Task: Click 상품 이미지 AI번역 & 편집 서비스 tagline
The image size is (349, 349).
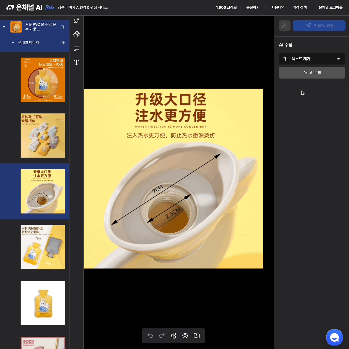Action: [83, 8]
